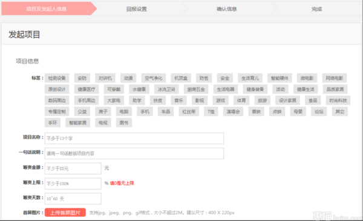Select the 点映 tag

(x=277, y=112)
